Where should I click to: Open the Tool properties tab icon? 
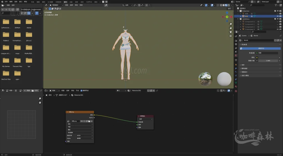coord(236,36)
